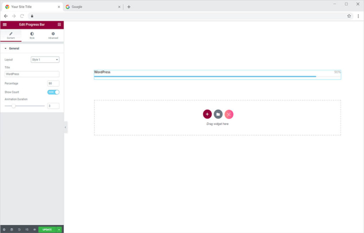Switch to the Style tab
Image resolution: width=364 pixels, height=233 pixels.
coord(32,35)
